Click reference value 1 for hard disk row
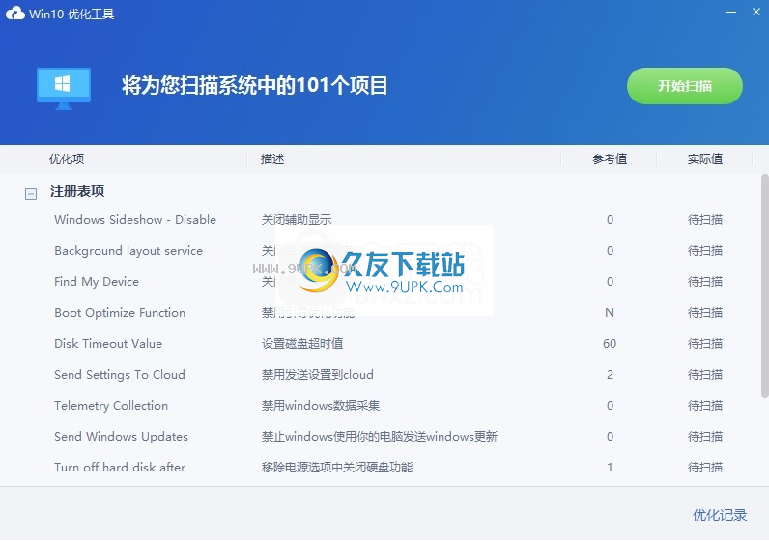The width and height of the screenshot is (769, 542). point(610,467)
